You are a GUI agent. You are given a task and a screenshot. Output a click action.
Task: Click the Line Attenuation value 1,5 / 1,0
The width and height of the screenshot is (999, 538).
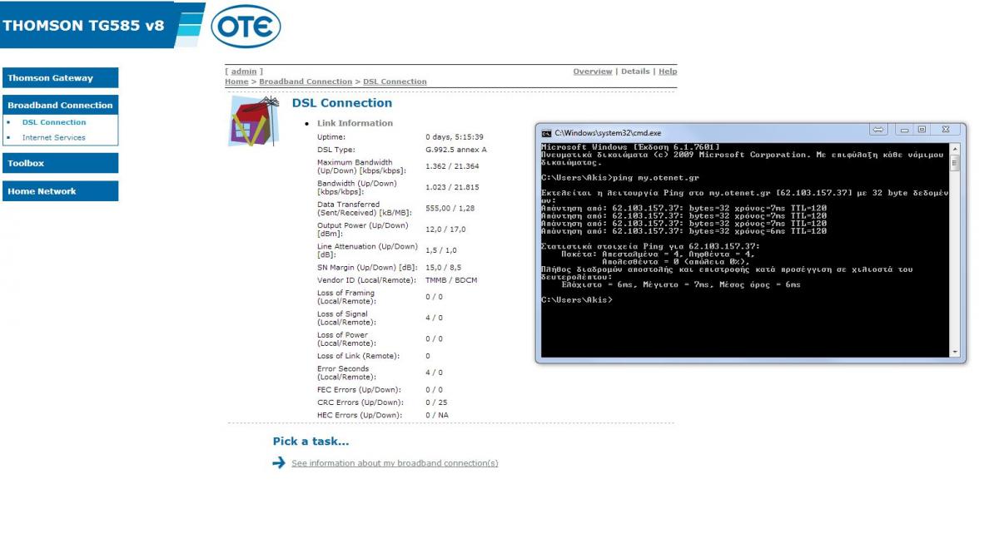coord(440,250)
